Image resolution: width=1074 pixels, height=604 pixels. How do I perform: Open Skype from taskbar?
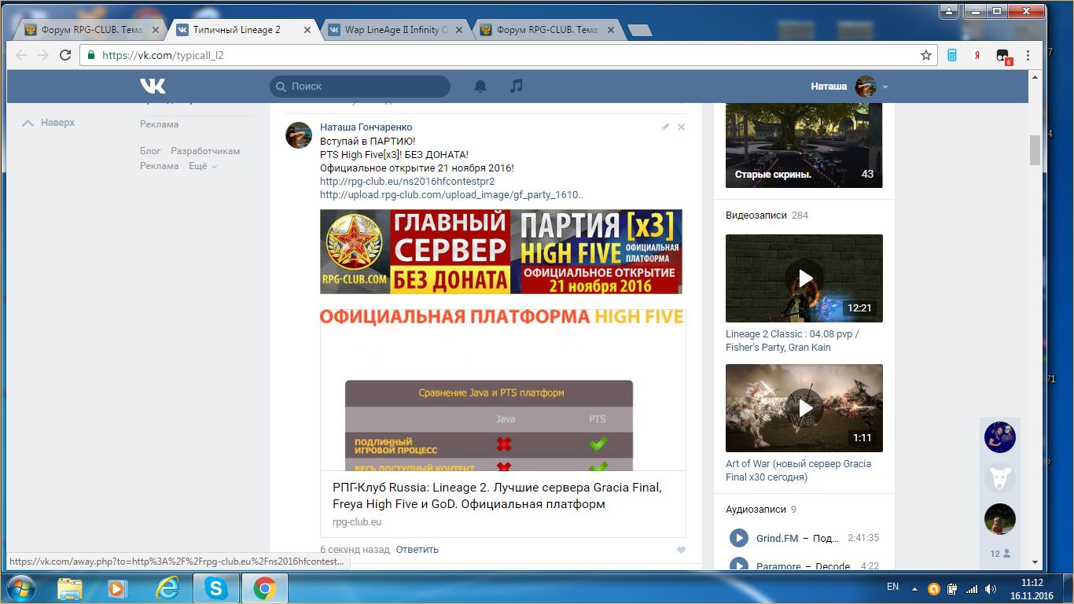click(215, 587)
